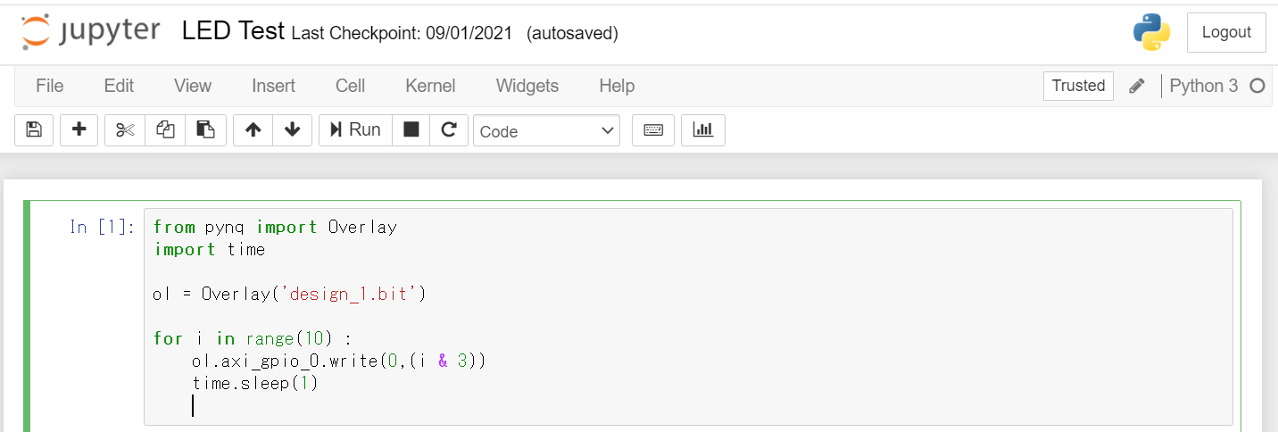
Task: Copy selected cells icon
Action: pyautogui.click(x=165, y=130)
